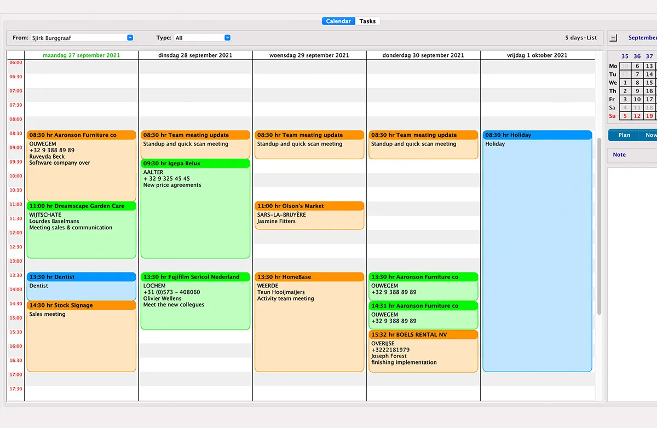Click the 17:30 time slot label
657x428 pixels.
click(x=16, y=389)
